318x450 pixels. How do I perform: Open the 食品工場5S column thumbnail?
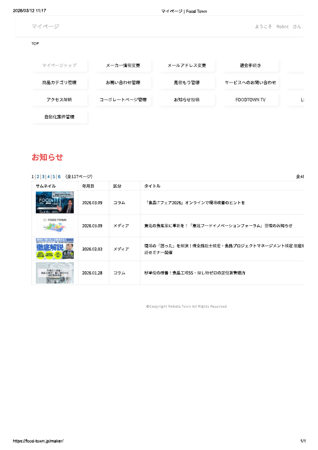tap(55, 273)
